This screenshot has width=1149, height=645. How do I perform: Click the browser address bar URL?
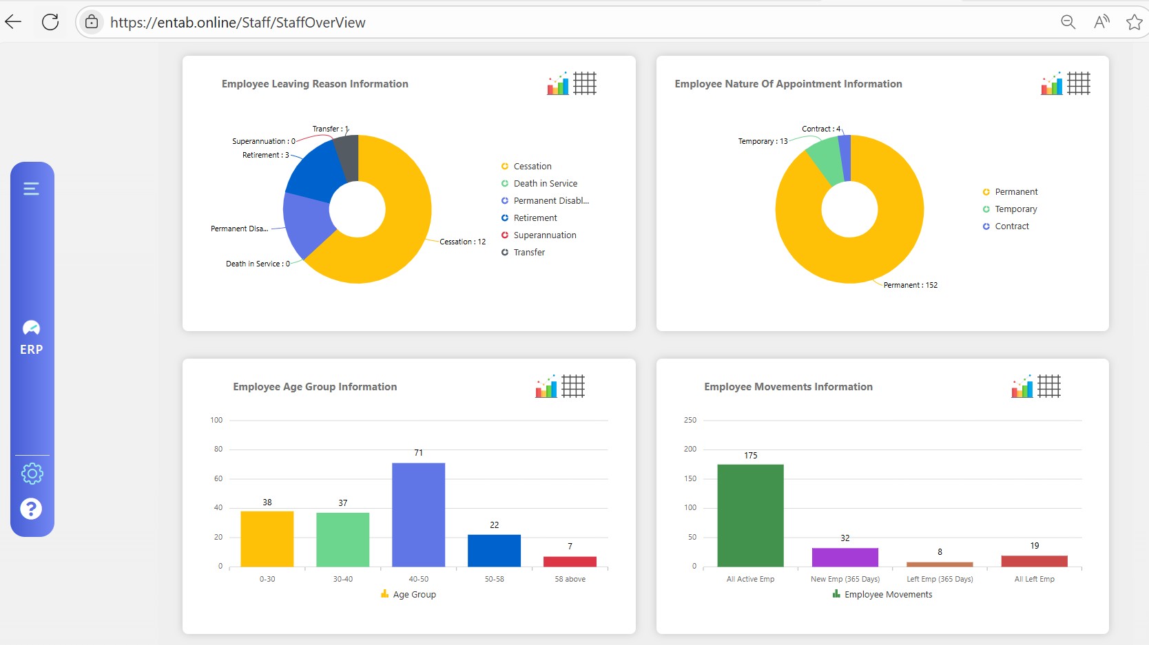tap(238, 23)
